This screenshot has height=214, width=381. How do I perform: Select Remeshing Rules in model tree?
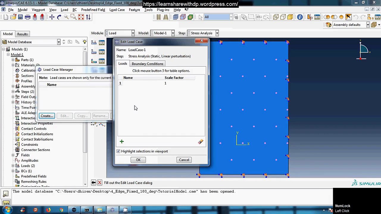click(34, 182)
